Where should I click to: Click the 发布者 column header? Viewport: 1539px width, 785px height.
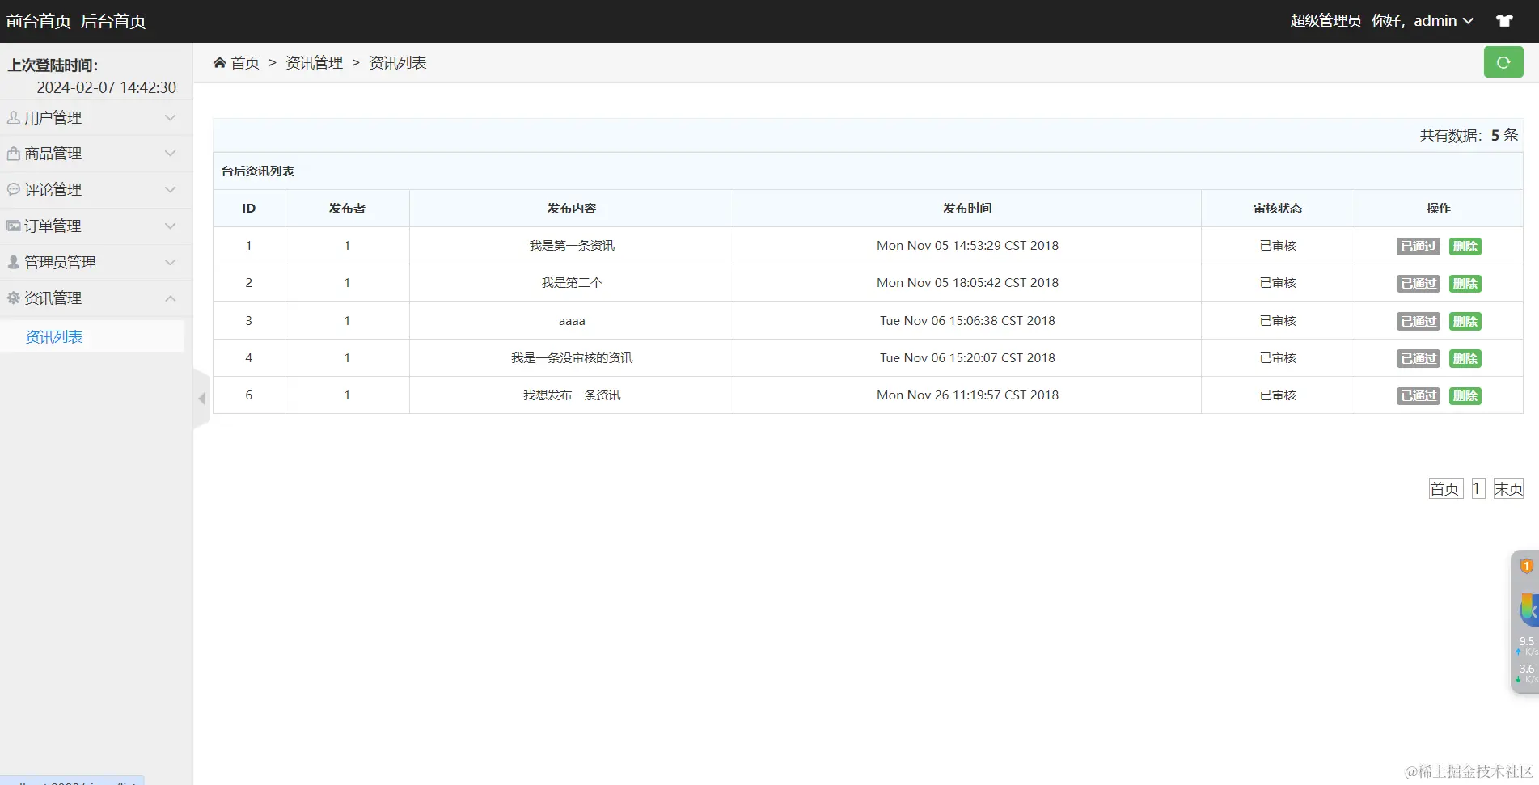point(347,209)
